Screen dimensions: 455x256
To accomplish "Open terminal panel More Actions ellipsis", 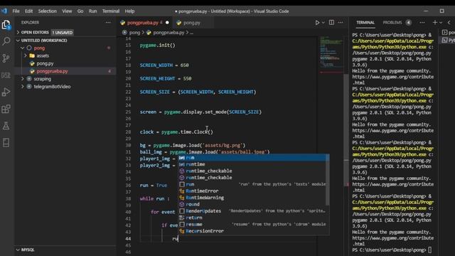I will tap(422, 23).
